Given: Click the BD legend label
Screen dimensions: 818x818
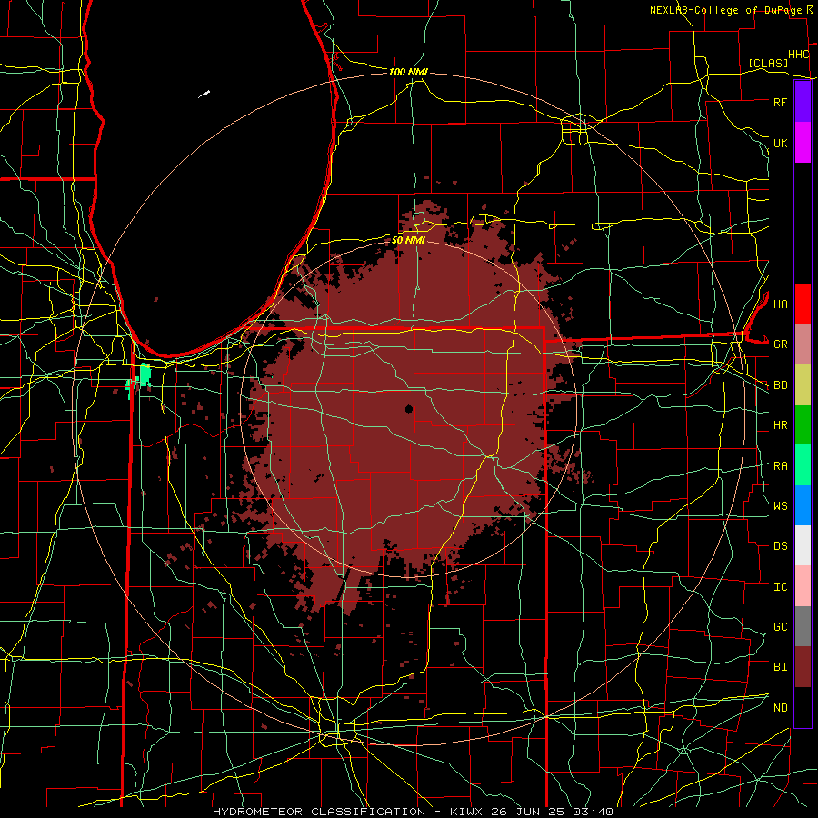Looking at the screenshot, I should click(780, 385).
